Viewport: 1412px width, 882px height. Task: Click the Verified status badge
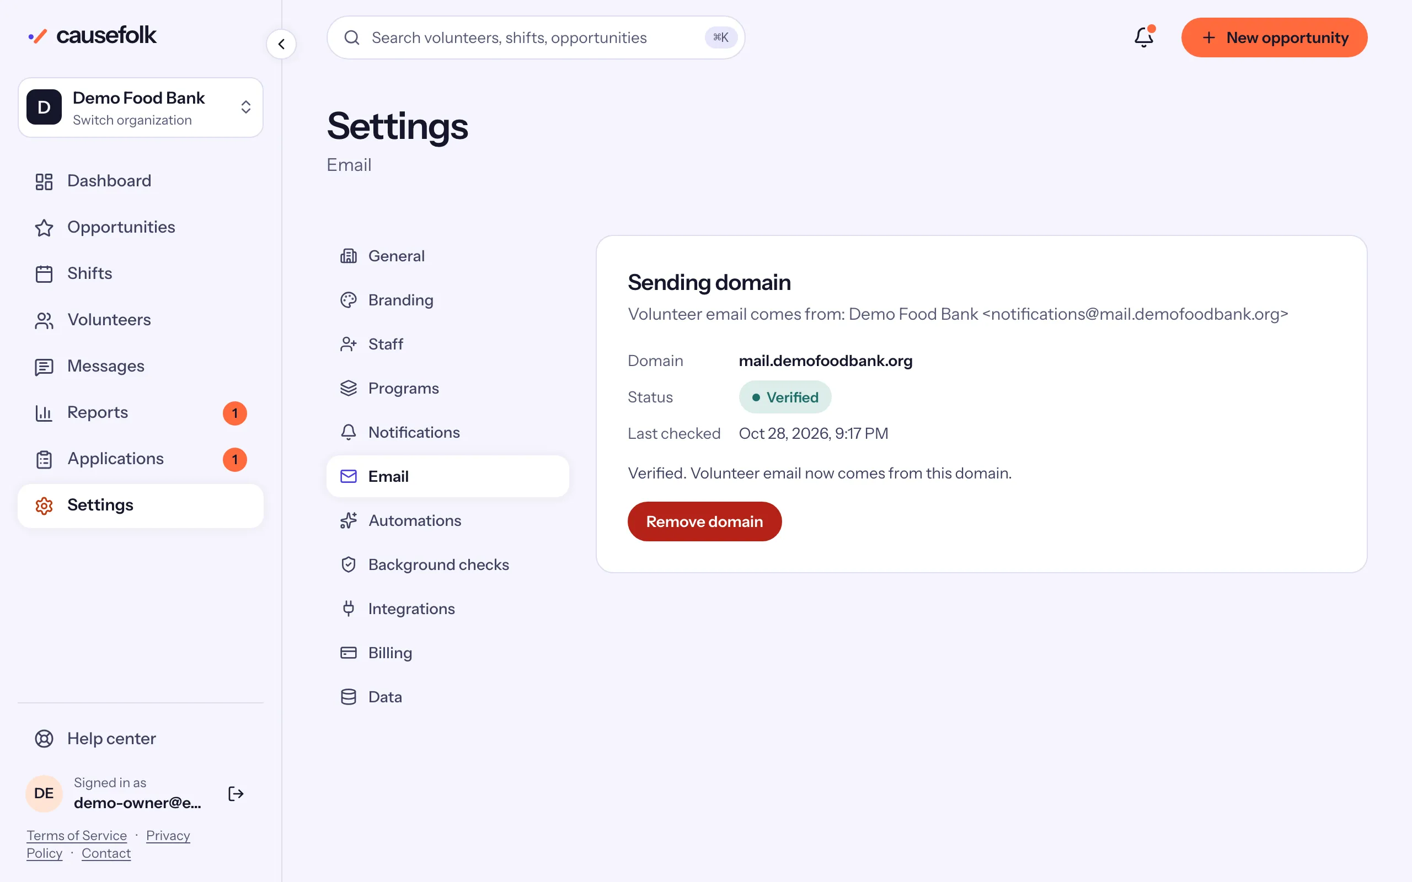(x=785, y=397)
